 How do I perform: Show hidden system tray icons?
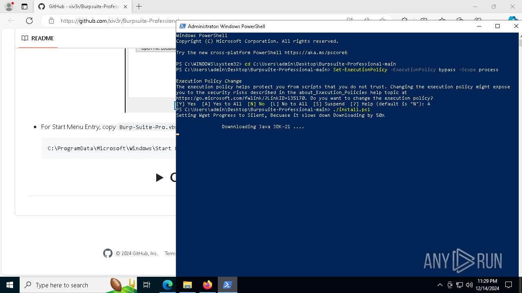440,285
